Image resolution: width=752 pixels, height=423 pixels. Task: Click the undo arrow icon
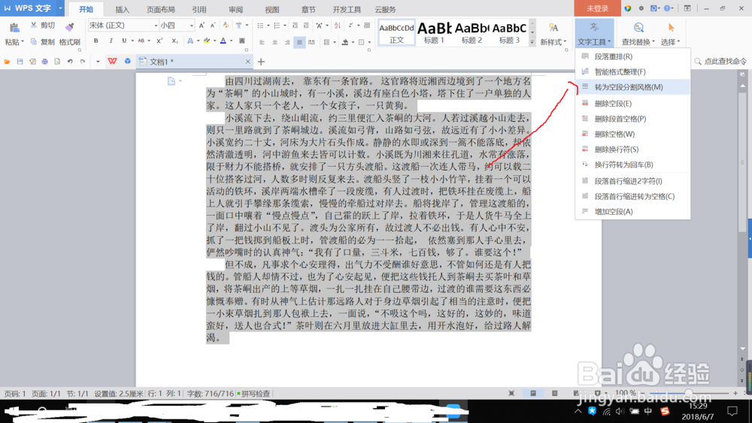coord(70,62)
